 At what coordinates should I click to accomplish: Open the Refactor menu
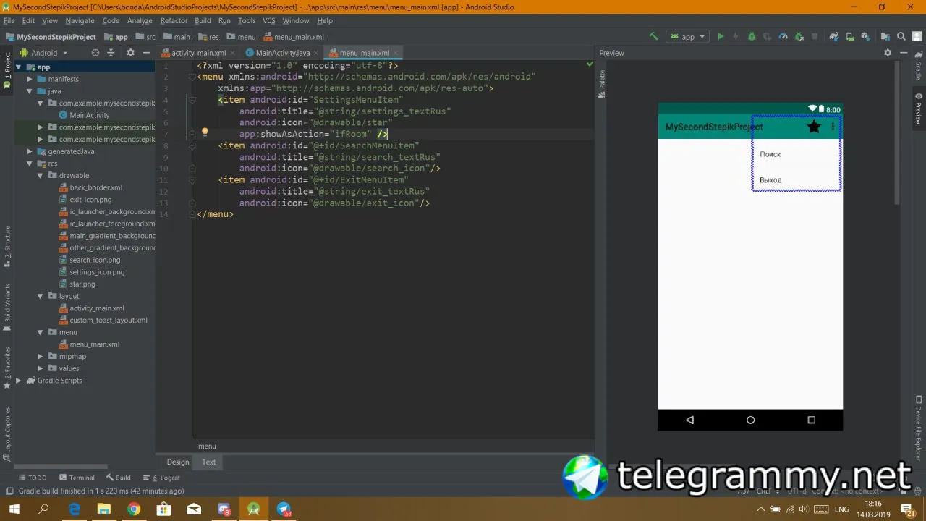point(174,21)
